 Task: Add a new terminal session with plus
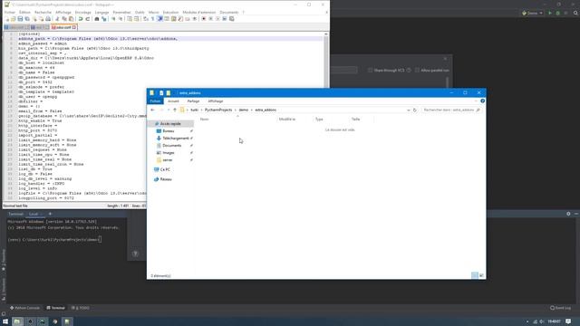point(51,214)
